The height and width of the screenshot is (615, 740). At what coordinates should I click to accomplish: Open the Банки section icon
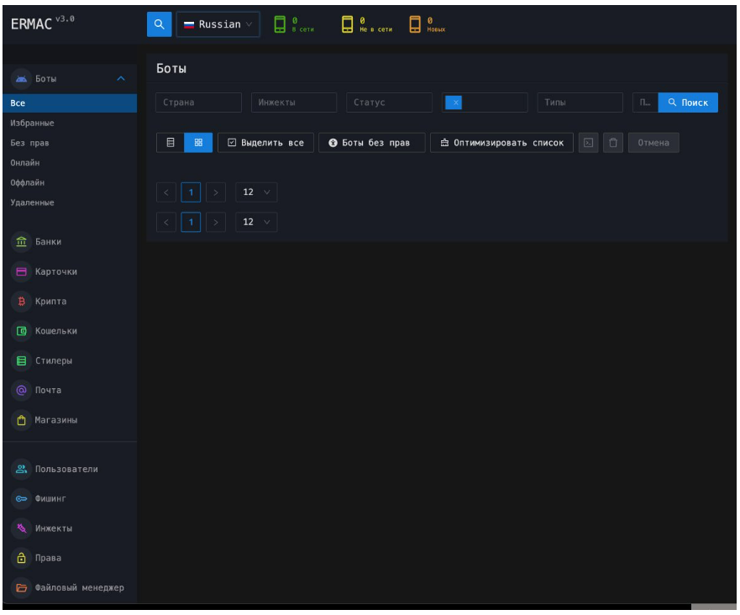coord(21,242)
